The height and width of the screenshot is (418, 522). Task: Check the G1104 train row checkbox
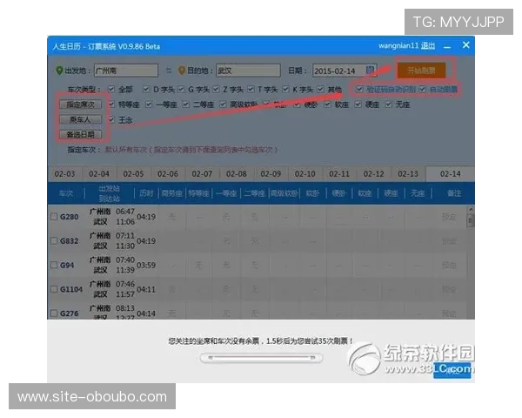[54, 289]
